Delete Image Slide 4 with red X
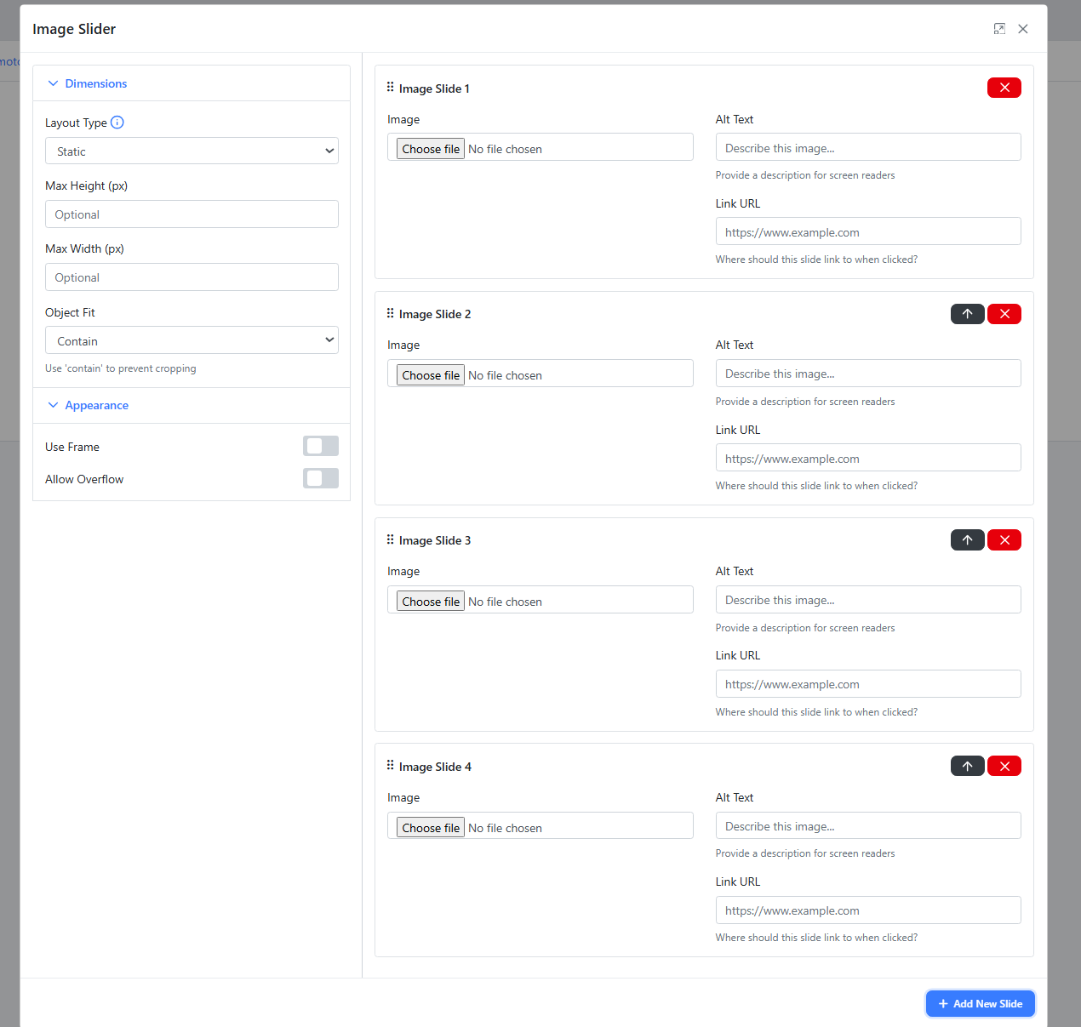The width and height of the screenshot is (1081, 1027). pyautogui.click(x=1004, y=767)
